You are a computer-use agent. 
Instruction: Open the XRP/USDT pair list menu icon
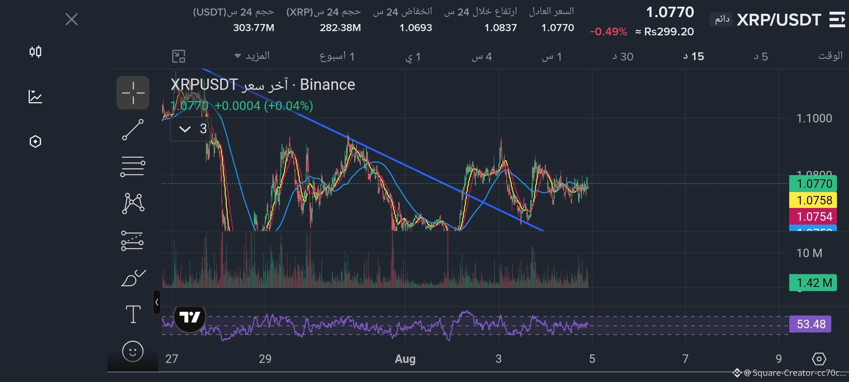(837, 19)
